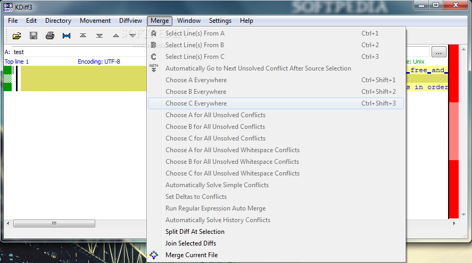Screen dimensions: 472x263
Task: Go to the last delta icon
Action: [100, 36]
